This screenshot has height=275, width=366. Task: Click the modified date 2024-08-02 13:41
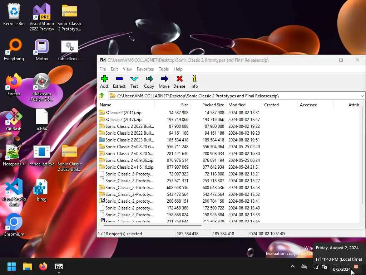(x=244, y=201)
